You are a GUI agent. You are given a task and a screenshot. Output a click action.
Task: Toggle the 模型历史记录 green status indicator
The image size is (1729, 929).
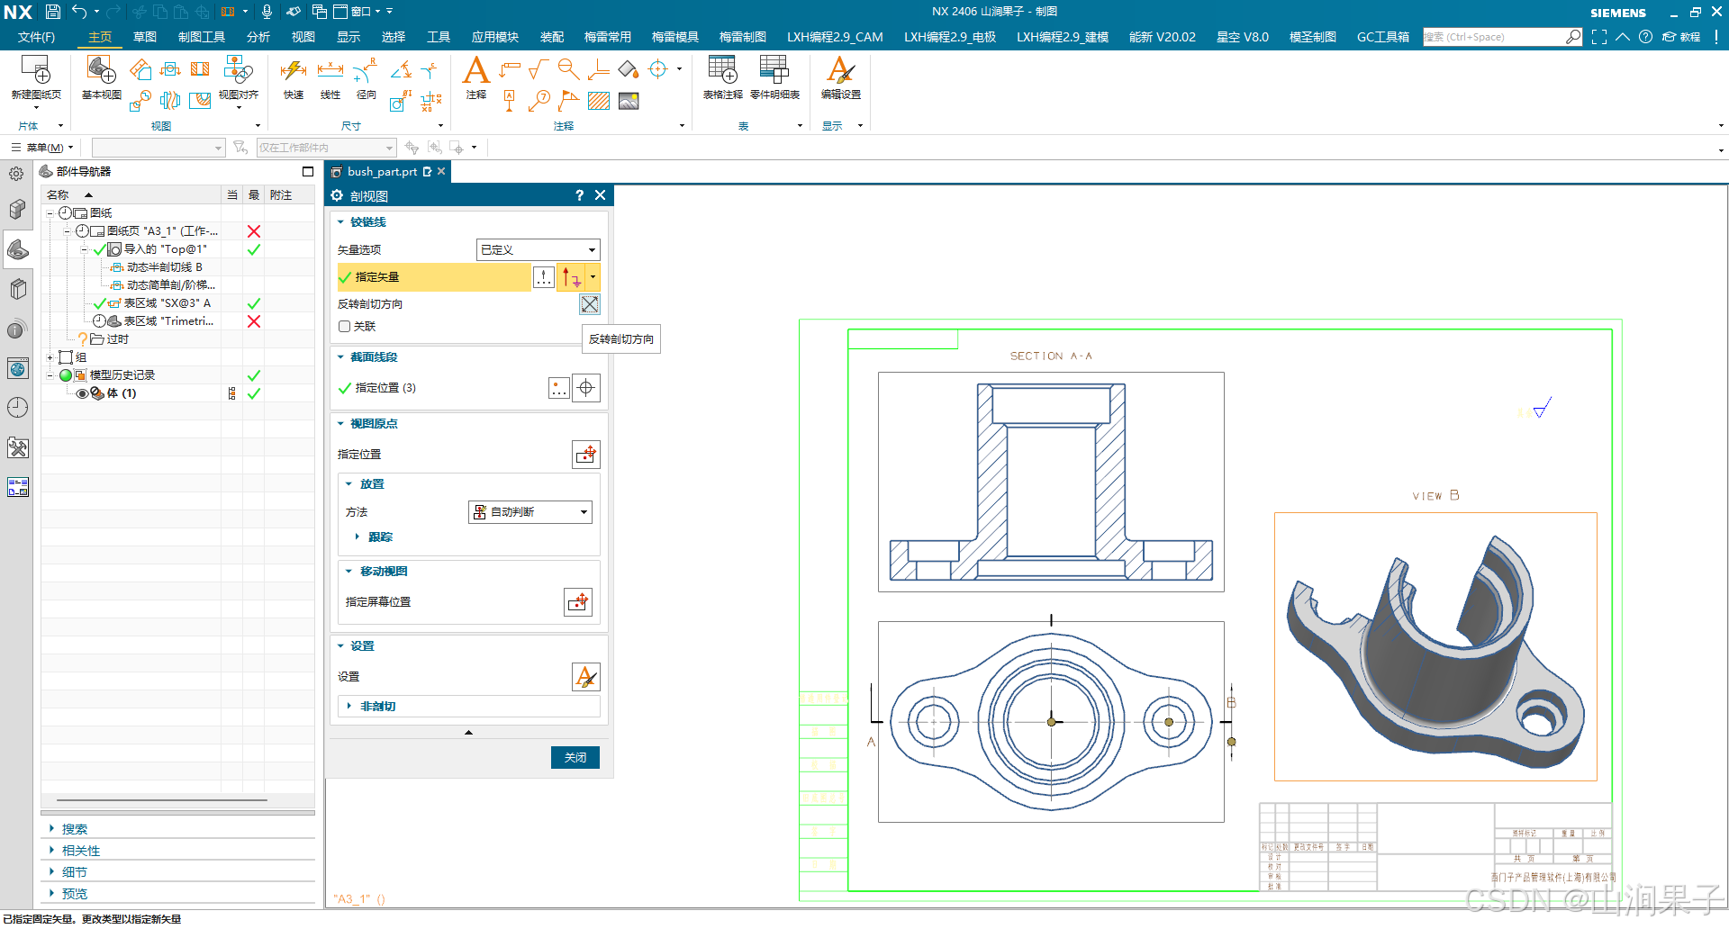pyautogui.click(x=65, y=375)
